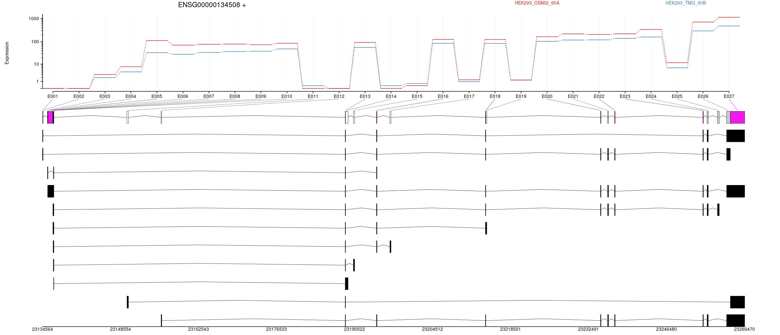
Task: Click the leftmost exon of the bottom transcript
Action: [x=162, y=321]
